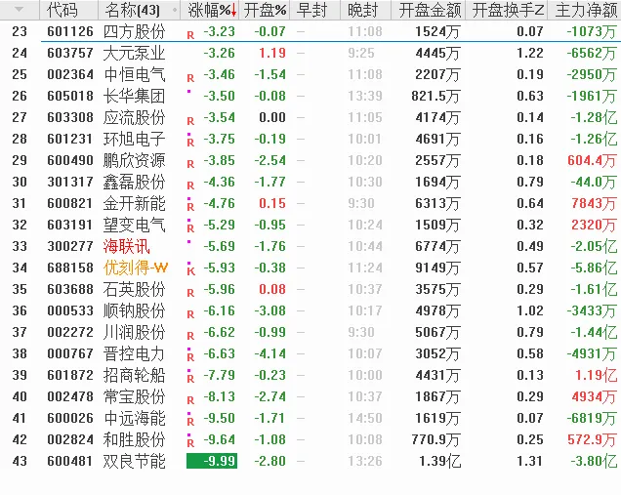Click the -9.64 change value for 和胜股份
The width and height of the screenshot is (621, 495).
pos(219,439)
